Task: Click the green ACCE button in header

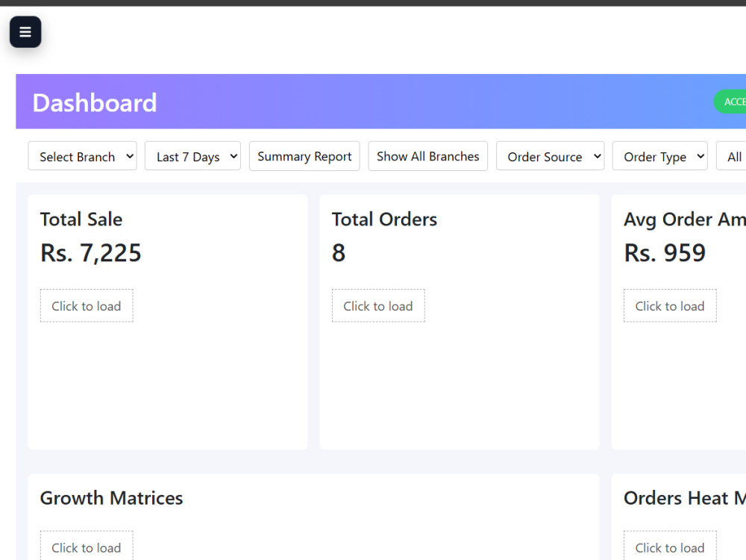Action: [730, 102]
